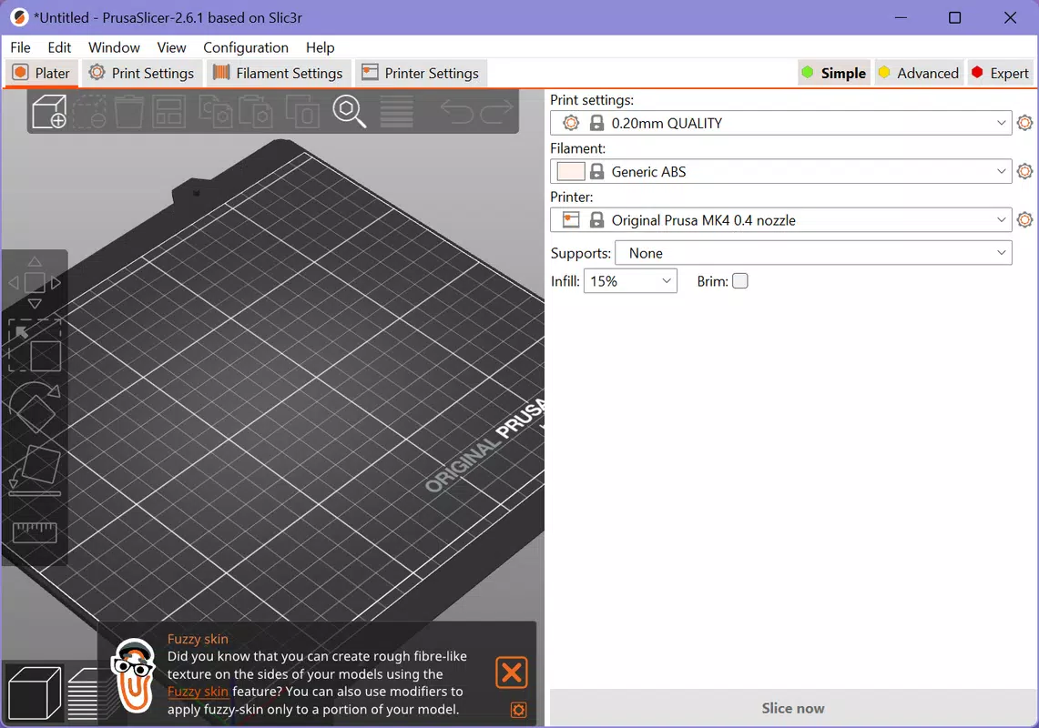
Task: Click the variable layer height icon
Action: [396, 111]
